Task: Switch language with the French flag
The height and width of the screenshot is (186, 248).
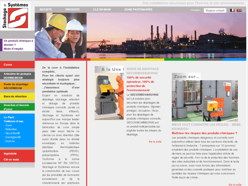Action: click(x=232, y=10)
